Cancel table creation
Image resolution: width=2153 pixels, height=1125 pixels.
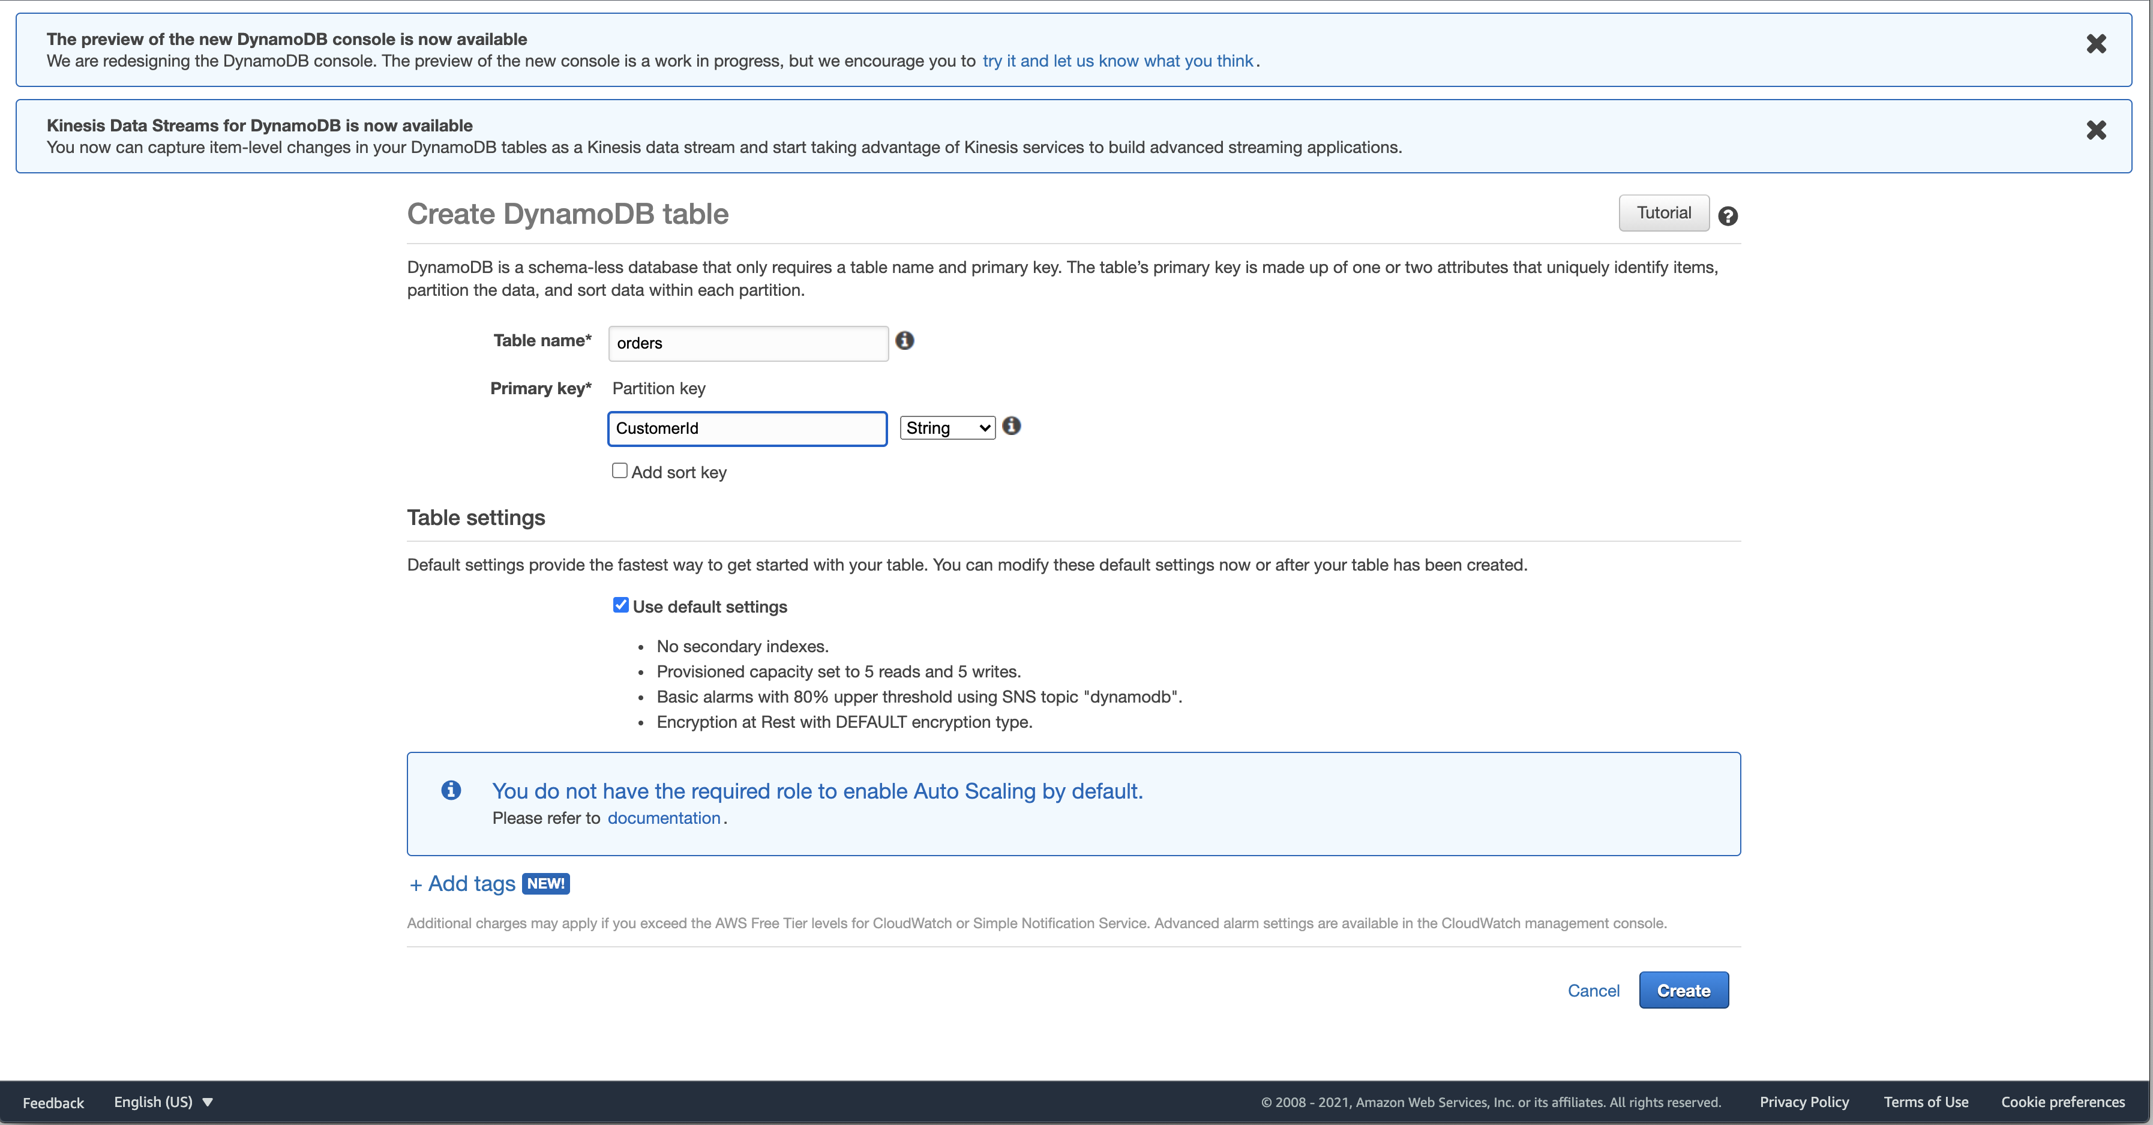[x=1593, y=991]
